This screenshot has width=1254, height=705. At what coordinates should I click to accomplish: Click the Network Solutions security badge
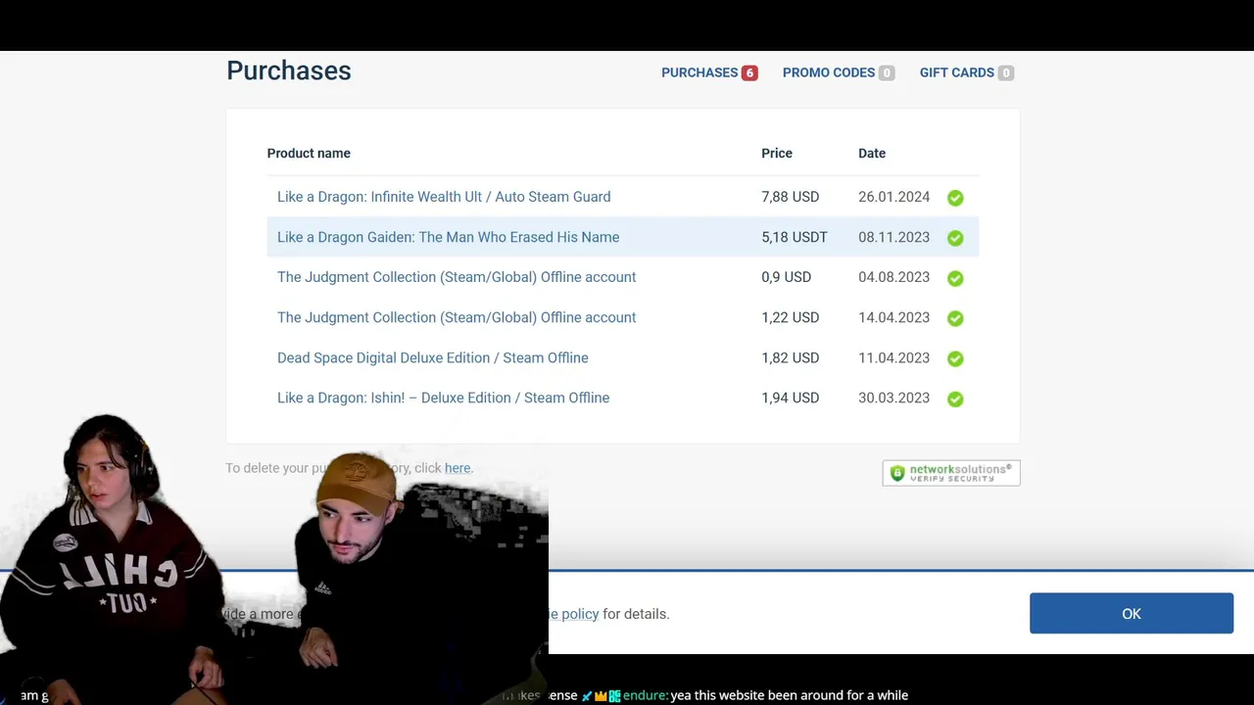(x=950, y=473)
